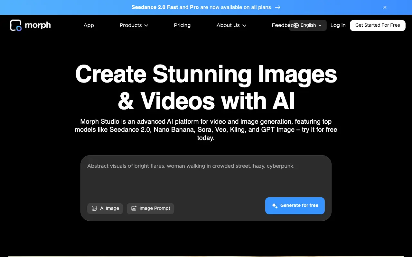
Task: Click the 'Seedance 2.0 Fast' banner text
Action: point(155,7)
